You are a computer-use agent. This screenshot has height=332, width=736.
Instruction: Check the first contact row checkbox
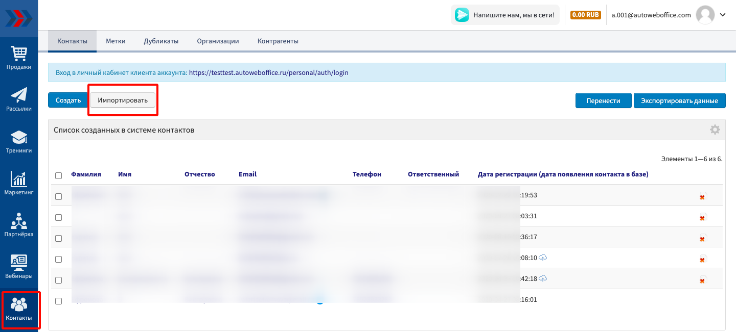tap(58, 196)
